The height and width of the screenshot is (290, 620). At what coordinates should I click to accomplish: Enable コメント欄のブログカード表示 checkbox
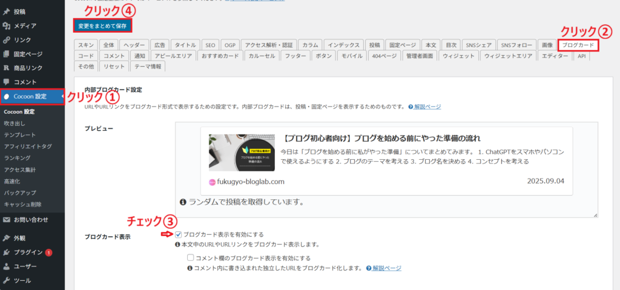(x=191, y=257)
